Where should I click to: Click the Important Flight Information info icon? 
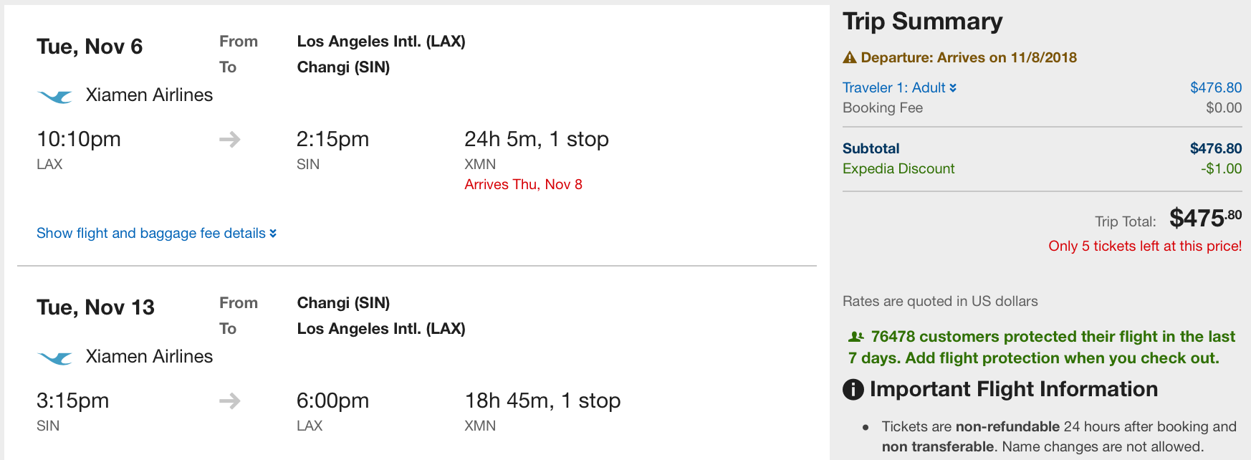853,390
